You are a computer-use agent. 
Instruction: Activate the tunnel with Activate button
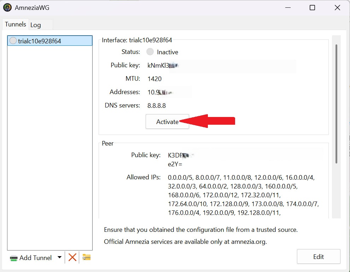pyautogui.click(x=167, y=122)
